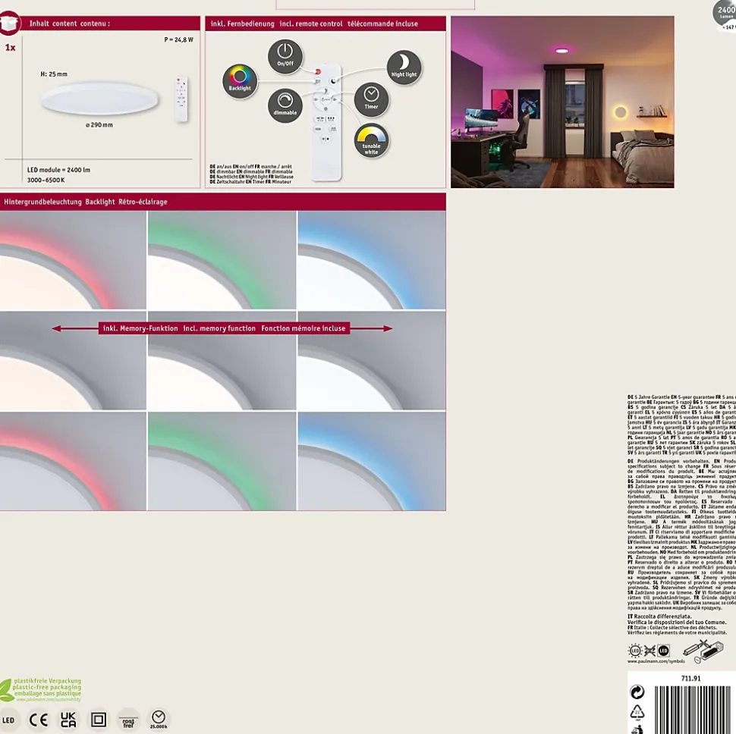
Task: Click the memory function banner label
Action: 222,328
